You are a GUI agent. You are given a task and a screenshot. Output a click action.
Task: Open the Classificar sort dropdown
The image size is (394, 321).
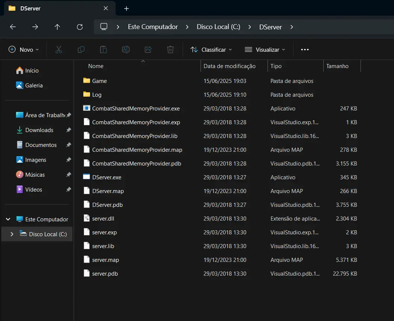coord(211,49)
